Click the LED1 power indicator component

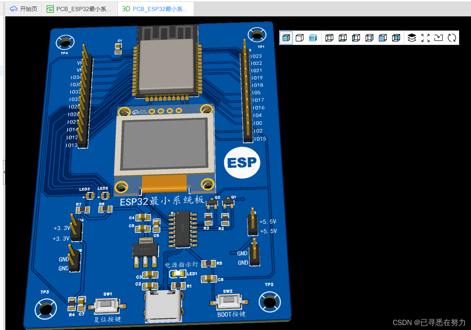tap(178, 274)
